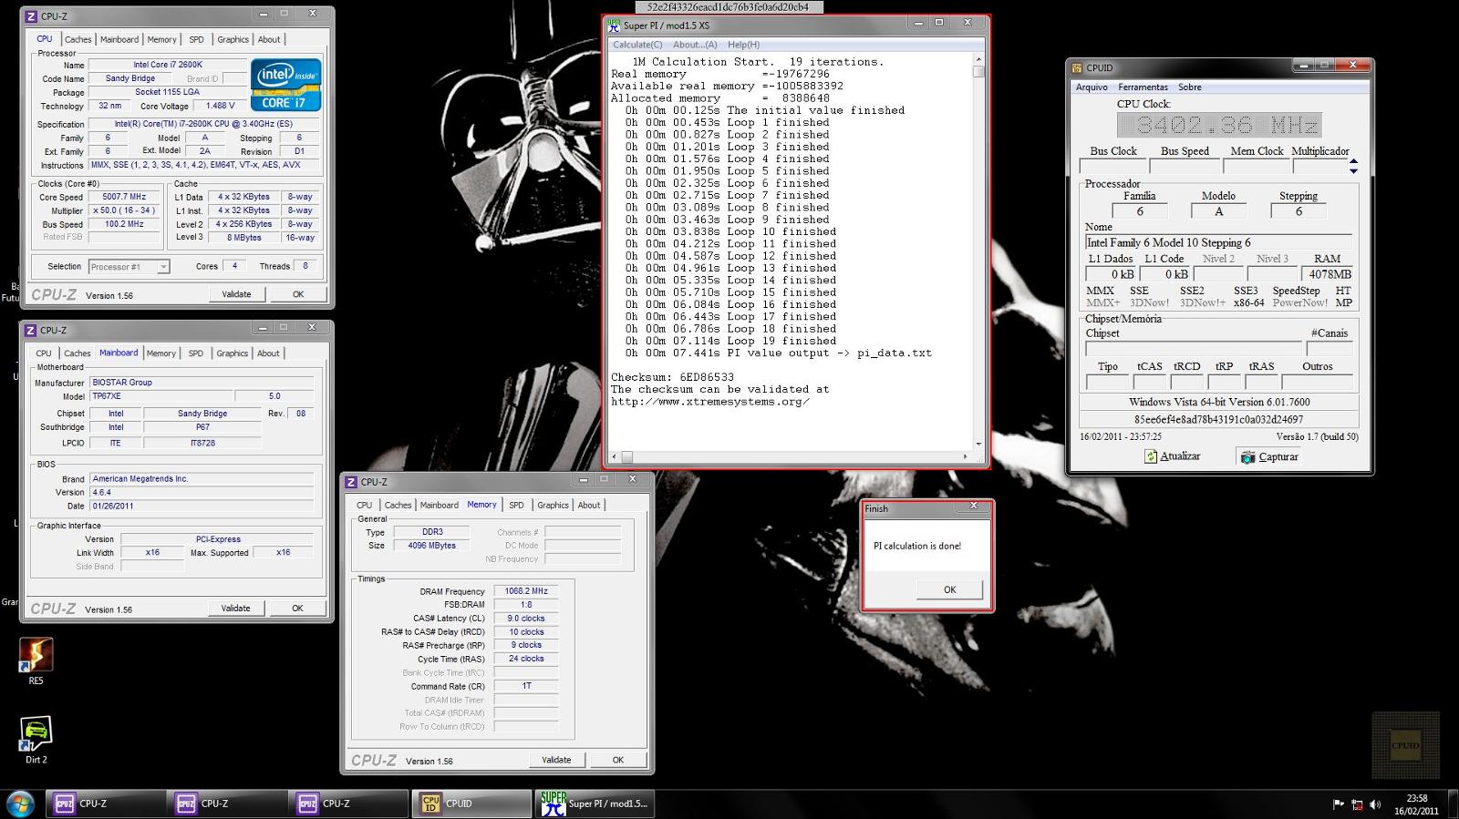Open the About menu in Super PI
The image size is (1459, 819).
695,45
